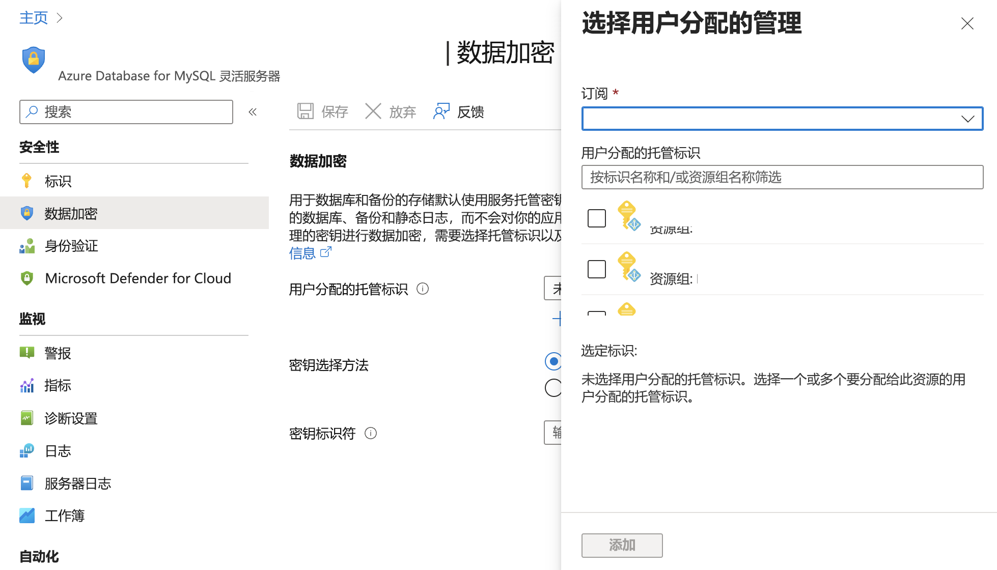Click the 添加 button
This screenshot has height=570, width=997.
(622, 545)
